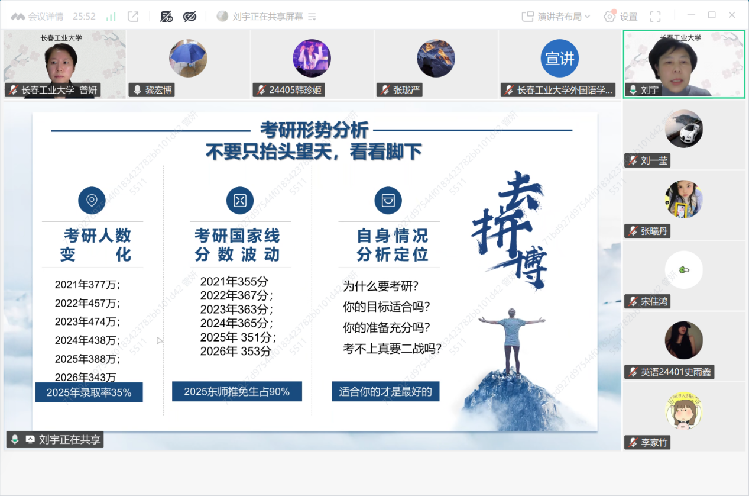Image resolution: width=749 pixels, height=496 pixels.
Task: Select 张曦丹's participant avatar
Action: point(683,199)
